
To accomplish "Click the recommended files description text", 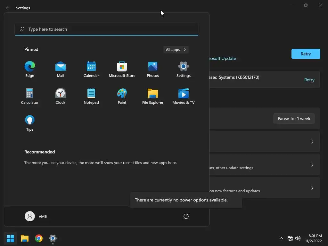I will click(x=100, y=162).
